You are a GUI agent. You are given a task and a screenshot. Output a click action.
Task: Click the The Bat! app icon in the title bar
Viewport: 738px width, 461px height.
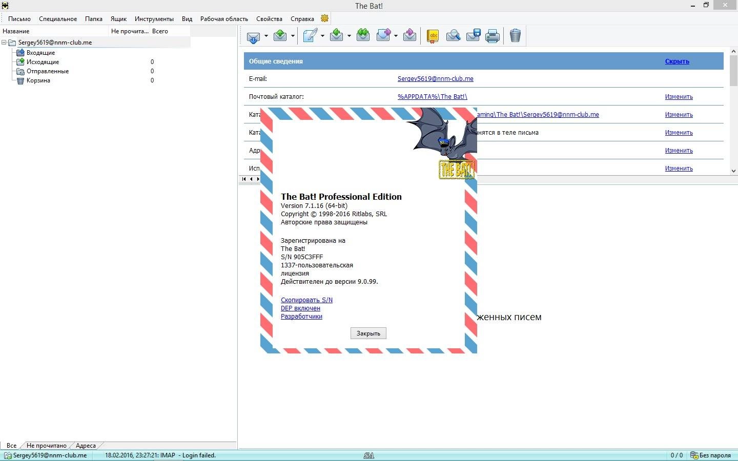coord(5,6)
